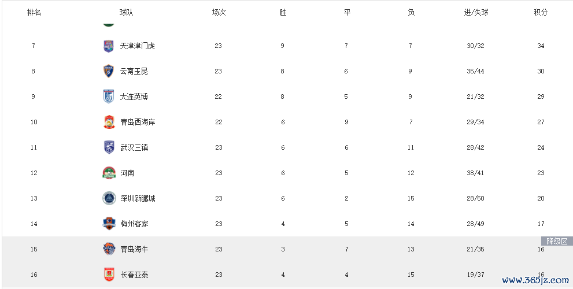Screen dimensions: 573x289
Task: Open the 天津津门虎 team name link
Action: (x=138, y=46)
